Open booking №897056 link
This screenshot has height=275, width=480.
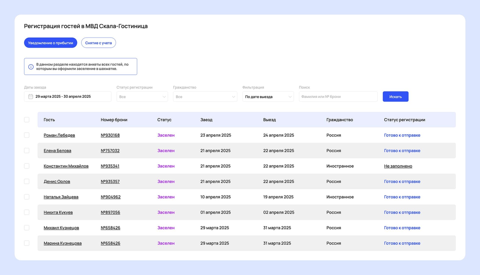[110, 212]
